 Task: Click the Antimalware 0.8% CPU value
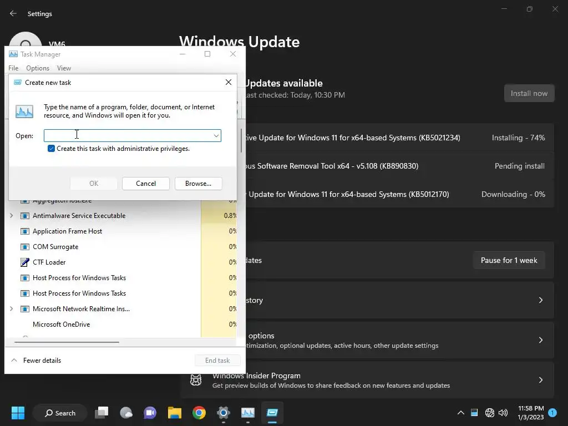230,216
